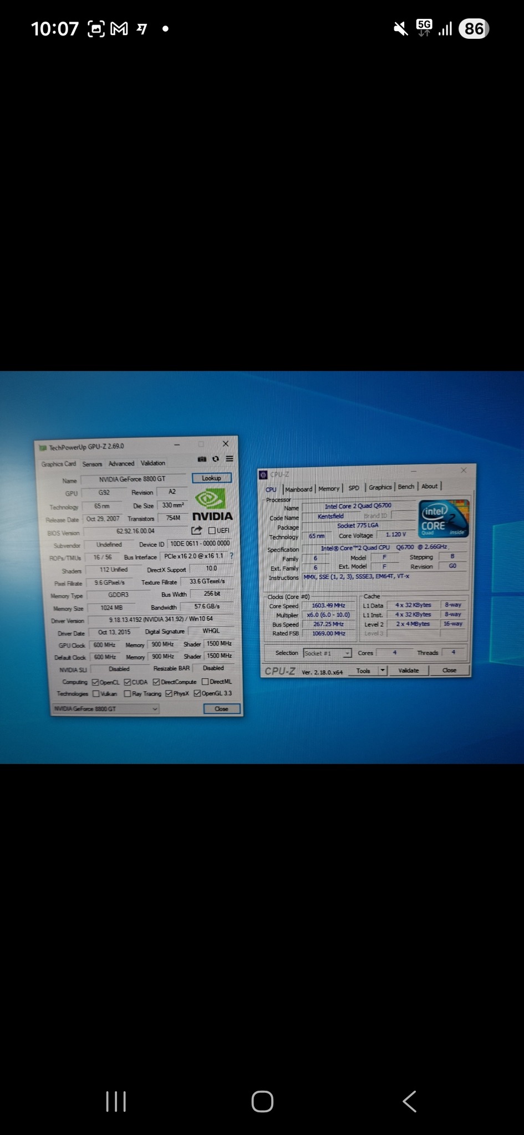This screenshot has height=1135, width=524.
Task: Click the Driver Version field 9.18.13.4192
Action: click(161, 619)
